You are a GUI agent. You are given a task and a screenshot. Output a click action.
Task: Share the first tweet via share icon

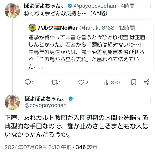[147, 82]
